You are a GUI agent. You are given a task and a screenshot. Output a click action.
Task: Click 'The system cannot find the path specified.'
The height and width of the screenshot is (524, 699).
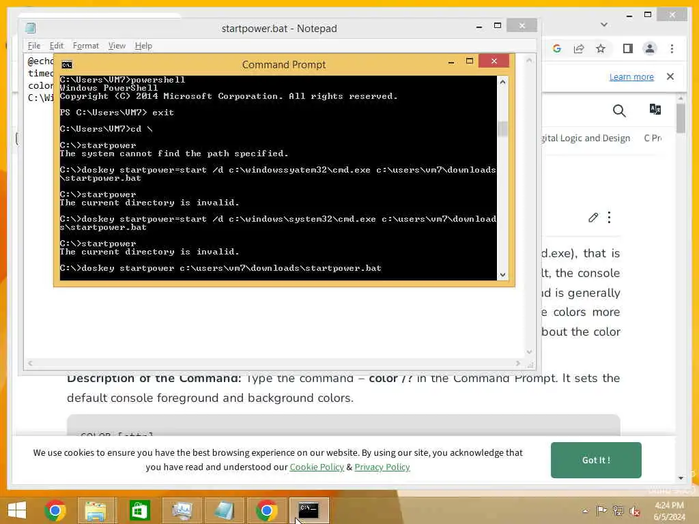174,154
